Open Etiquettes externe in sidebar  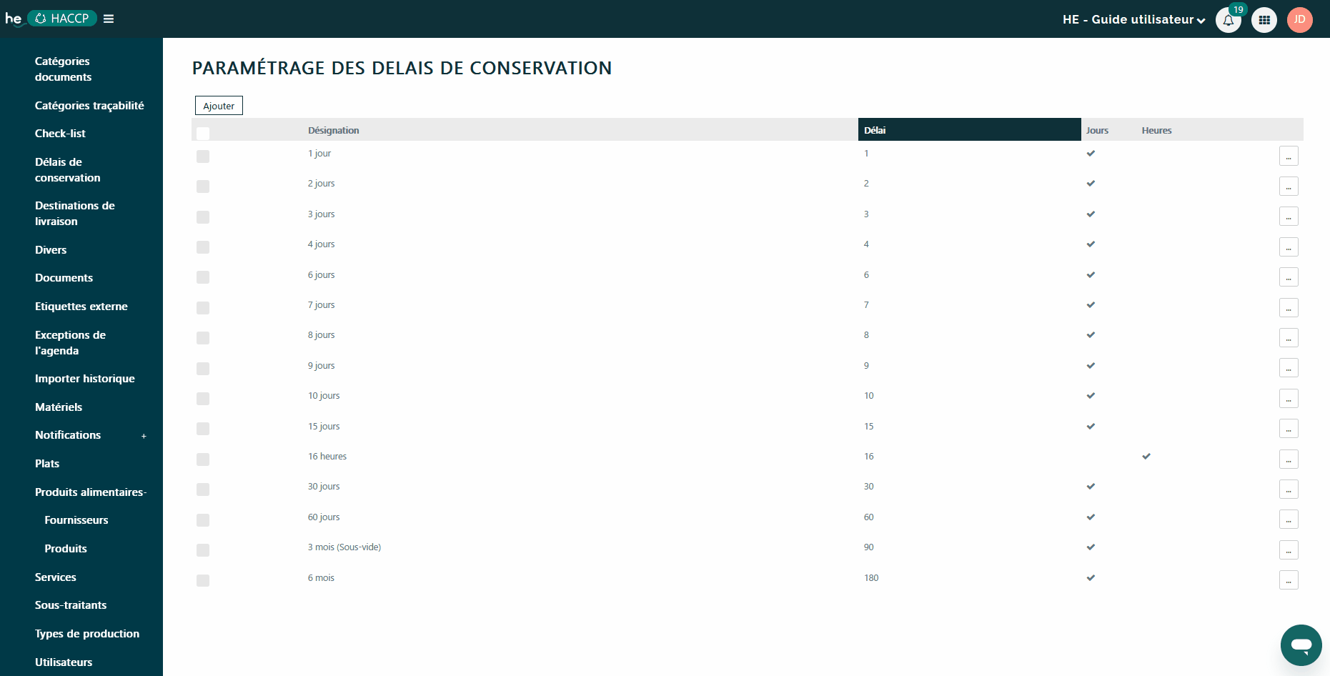point(81,307)
